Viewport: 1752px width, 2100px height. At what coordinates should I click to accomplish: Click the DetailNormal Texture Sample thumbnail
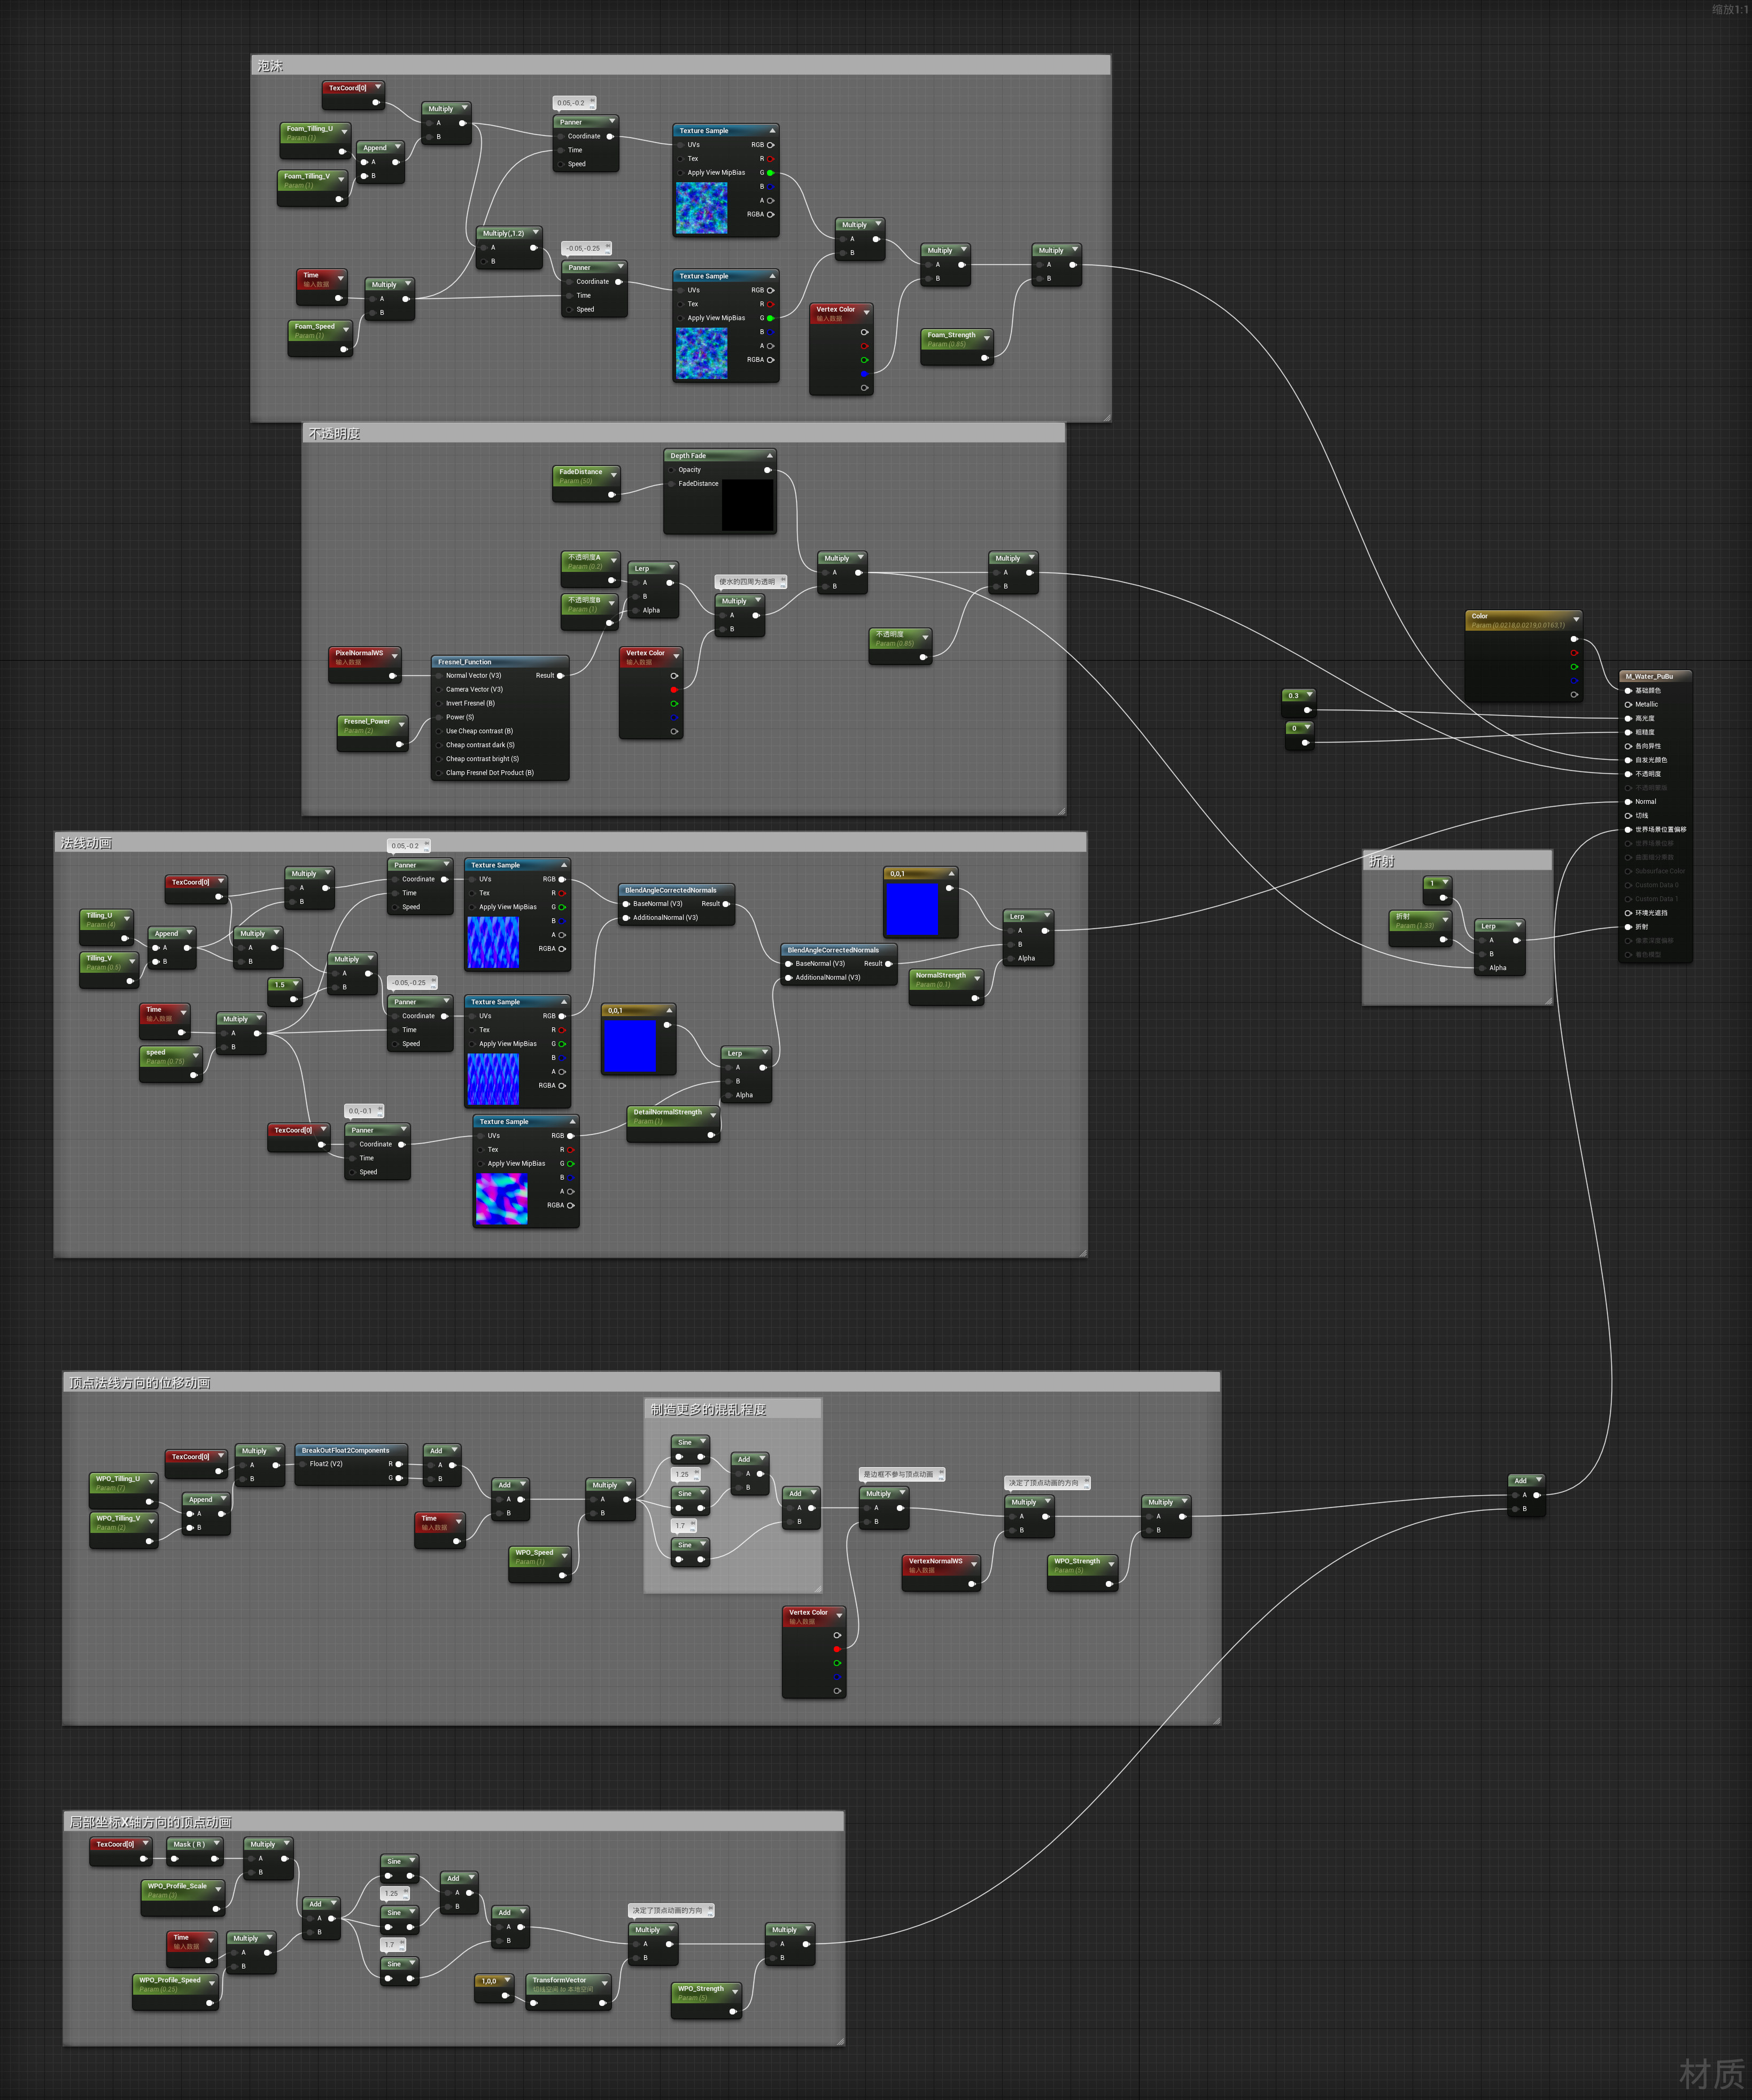click(501, 1199)
